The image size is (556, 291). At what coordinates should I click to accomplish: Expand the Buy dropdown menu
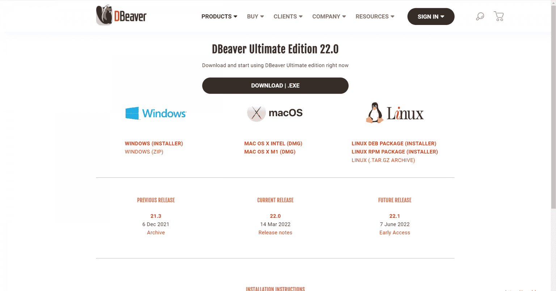255,17
